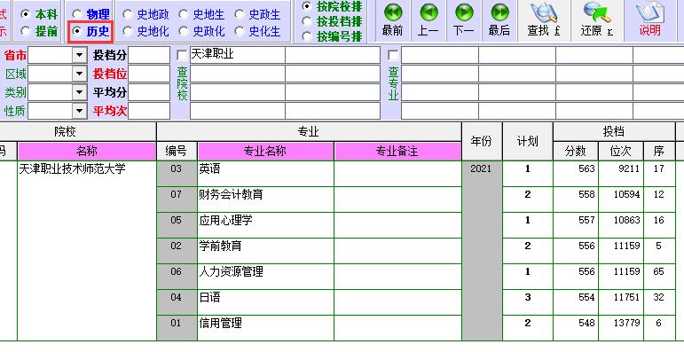Open the 查找 search tool
Viewport: 684px width, 352px height.
point(544,20)
